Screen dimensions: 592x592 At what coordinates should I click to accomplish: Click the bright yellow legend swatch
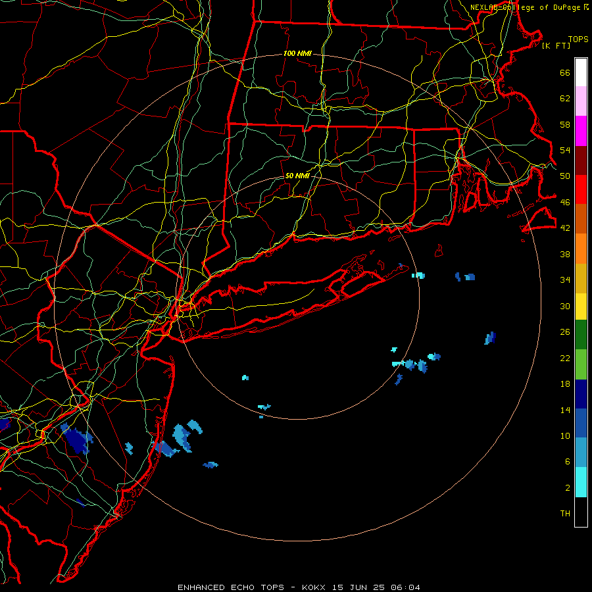point(581,307)
